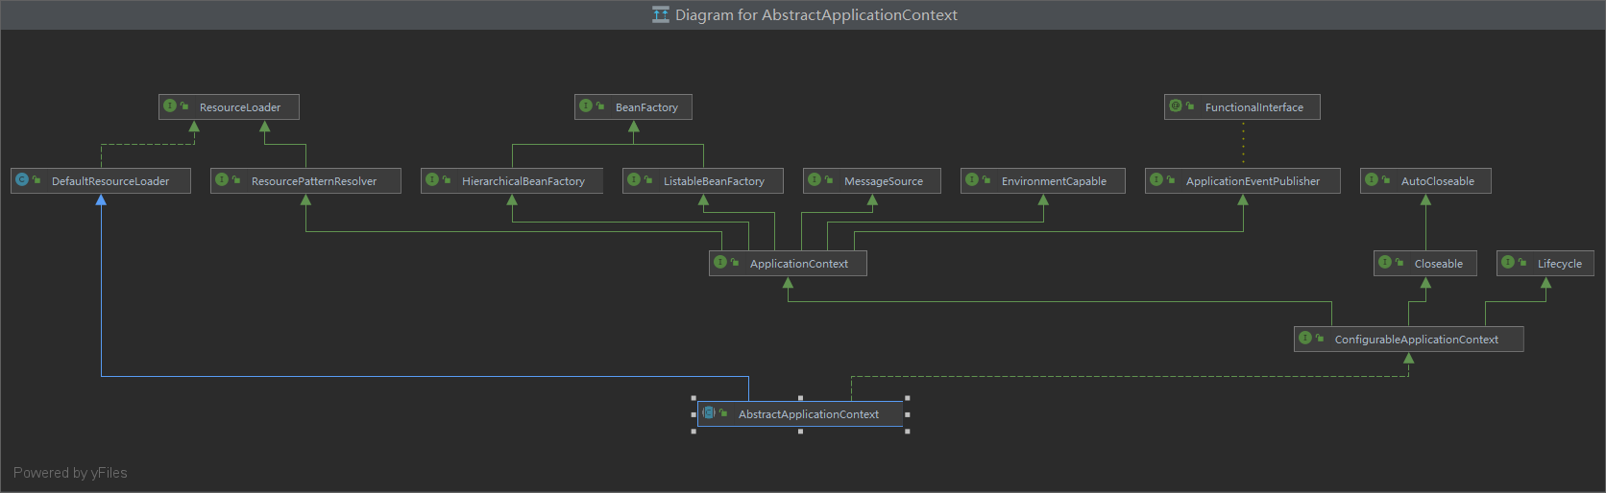Click the Diagram for AbstractApplicationContext title
Image resolution: width=1606 pixels, height=493 pixels.
click(x=816, y=14)
